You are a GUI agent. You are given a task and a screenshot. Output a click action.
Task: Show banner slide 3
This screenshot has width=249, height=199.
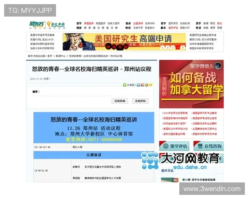173,47
